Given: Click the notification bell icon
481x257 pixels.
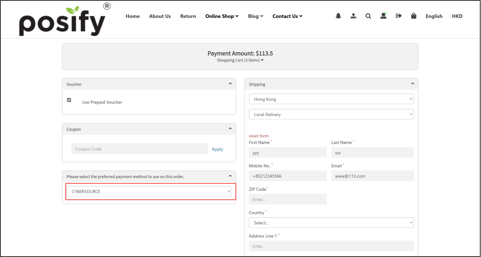Looking at the screenshot, I should [x=338, y=16].
